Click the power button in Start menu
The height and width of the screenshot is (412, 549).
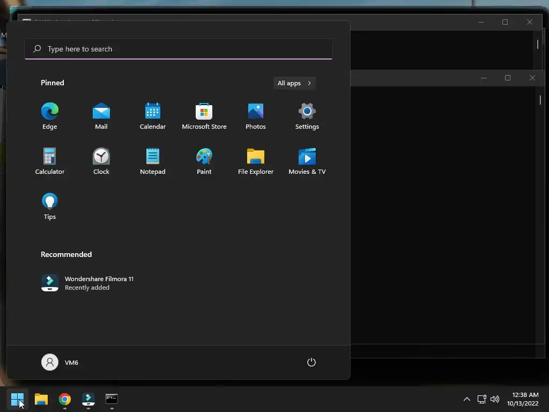(311, 362)
